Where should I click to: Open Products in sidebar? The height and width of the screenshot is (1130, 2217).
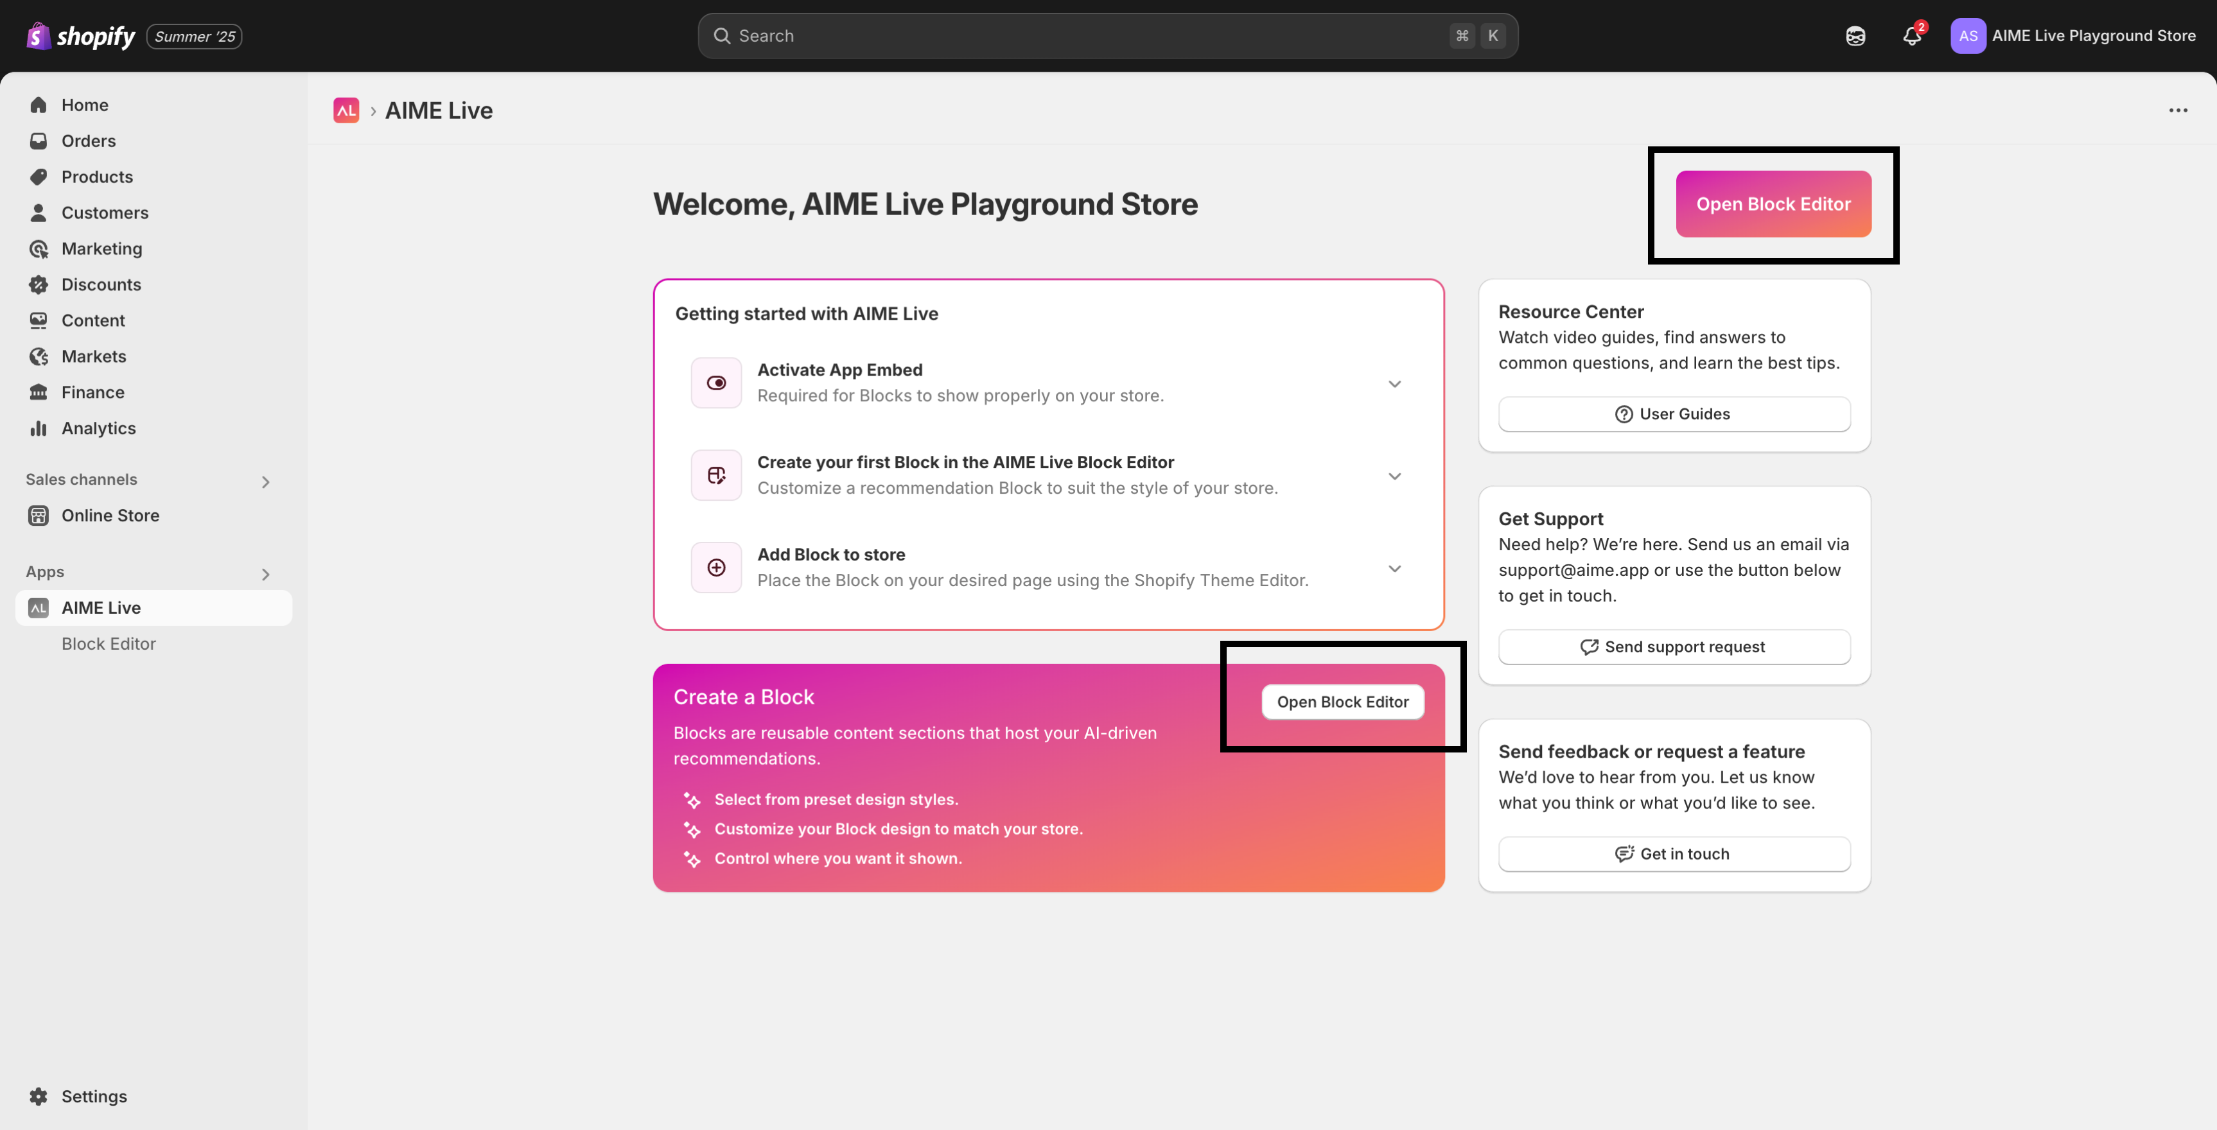[x=154, y=177]
